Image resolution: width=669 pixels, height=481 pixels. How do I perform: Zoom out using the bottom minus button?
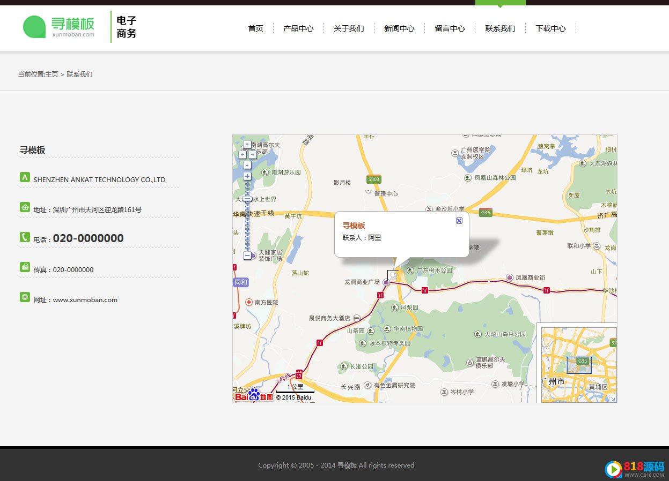tap(247, 256)
